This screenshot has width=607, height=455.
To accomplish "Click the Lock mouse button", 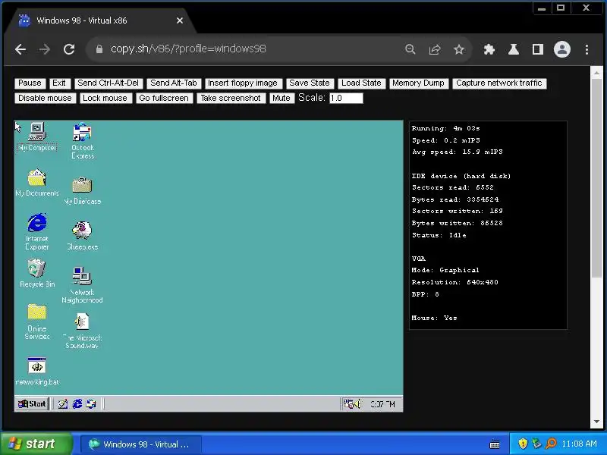I will [105, 99].
